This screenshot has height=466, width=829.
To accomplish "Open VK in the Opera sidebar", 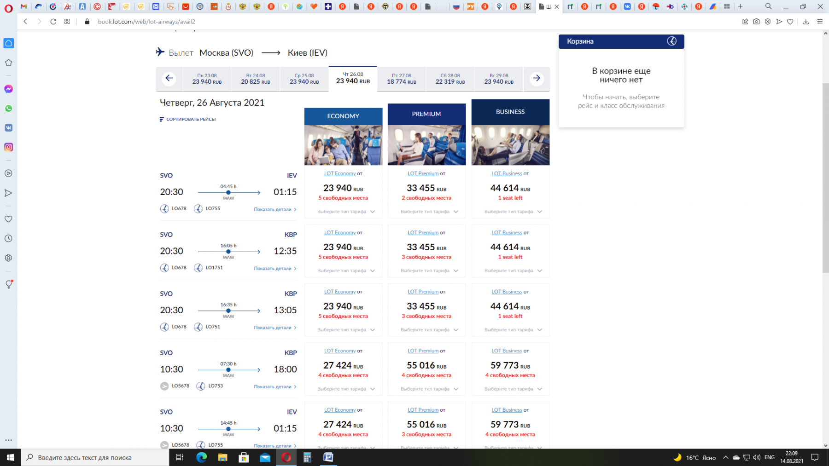I will coord(8,127).
